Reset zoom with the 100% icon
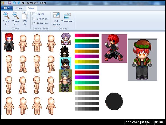166x125 pixels. click(25, 15)
